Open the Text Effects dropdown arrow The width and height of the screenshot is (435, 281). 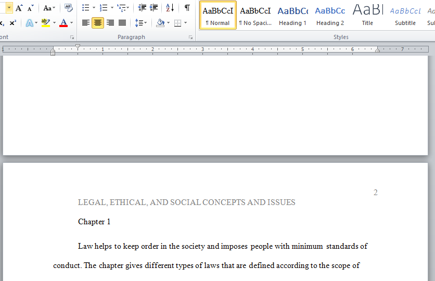(x=36, y=23)
